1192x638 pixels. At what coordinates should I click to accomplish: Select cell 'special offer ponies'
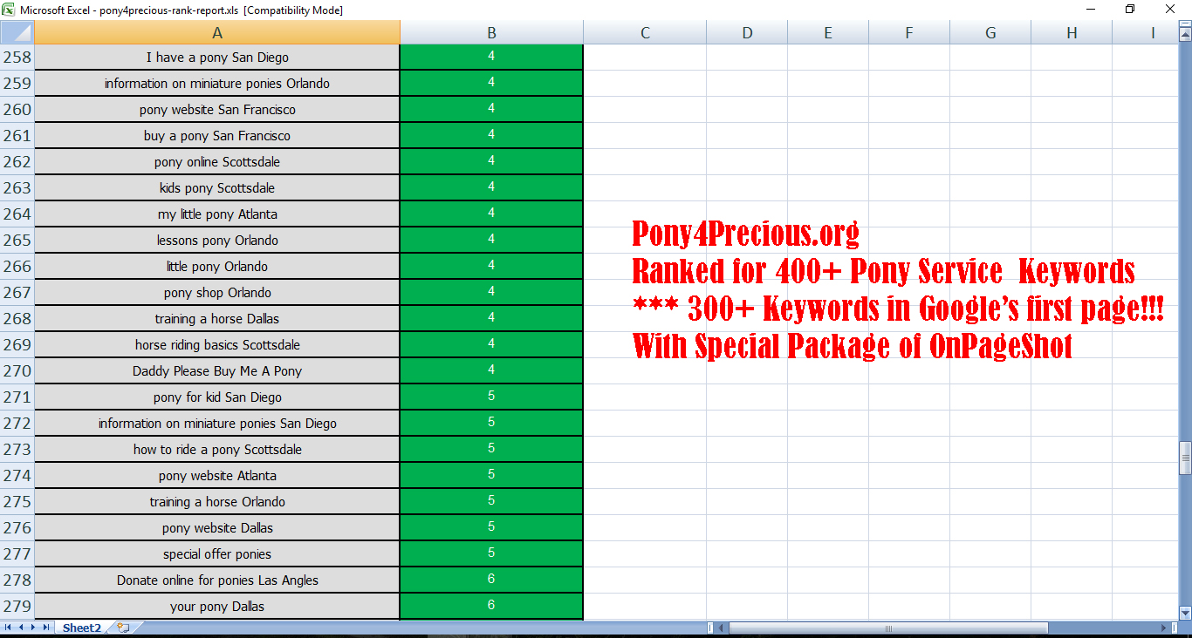(217, 554)
